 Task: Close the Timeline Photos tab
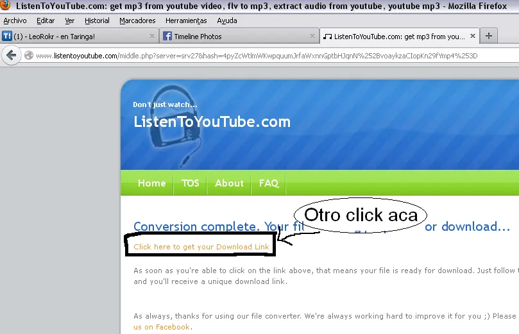[x=312, y=36]
